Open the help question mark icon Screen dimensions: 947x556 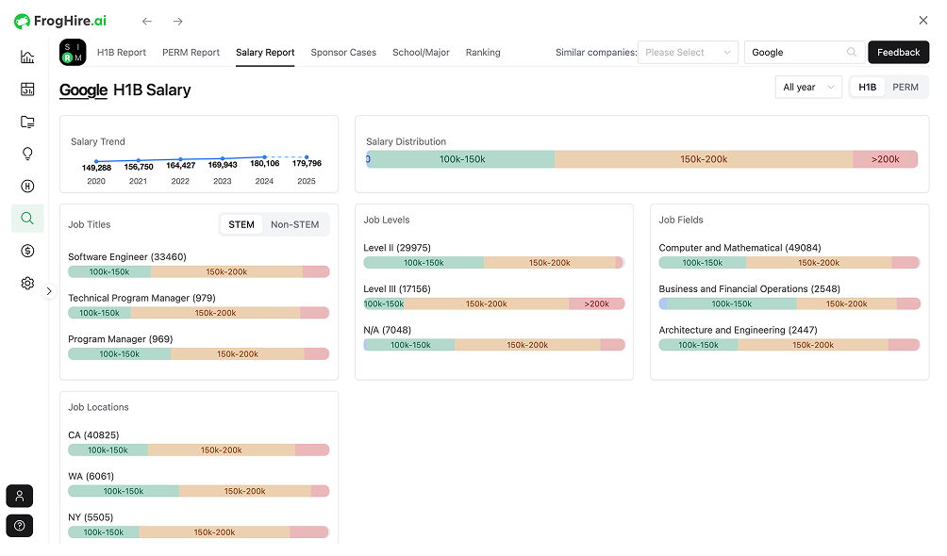point(20,526)
